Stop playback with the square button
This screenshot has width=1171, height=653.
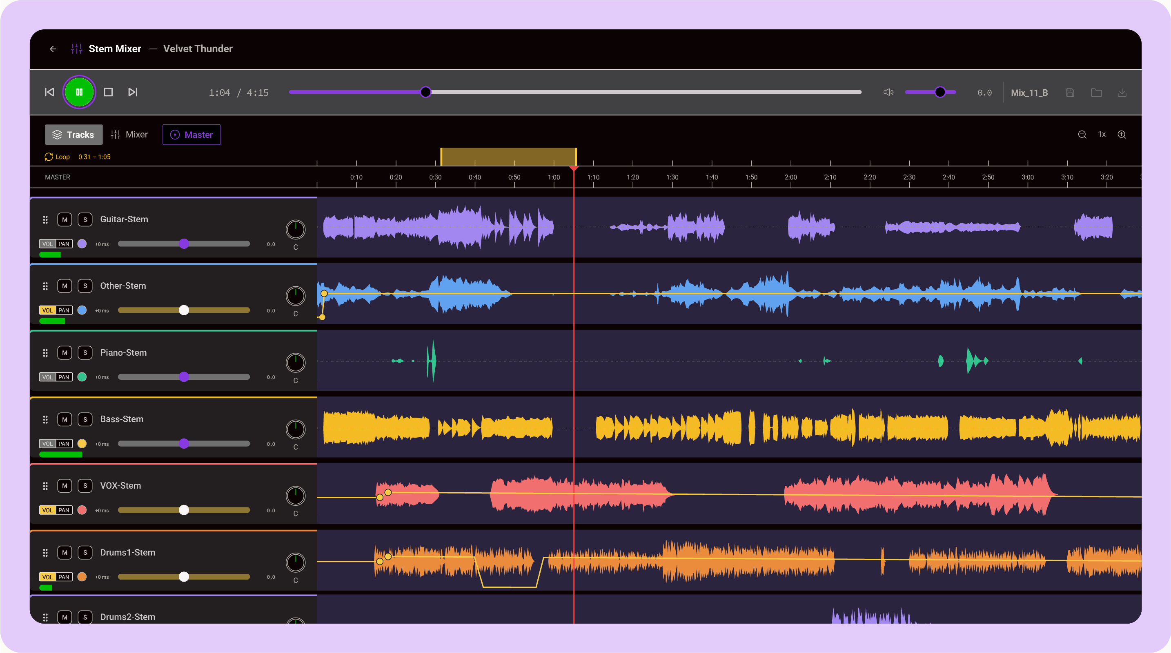[108, 92]
